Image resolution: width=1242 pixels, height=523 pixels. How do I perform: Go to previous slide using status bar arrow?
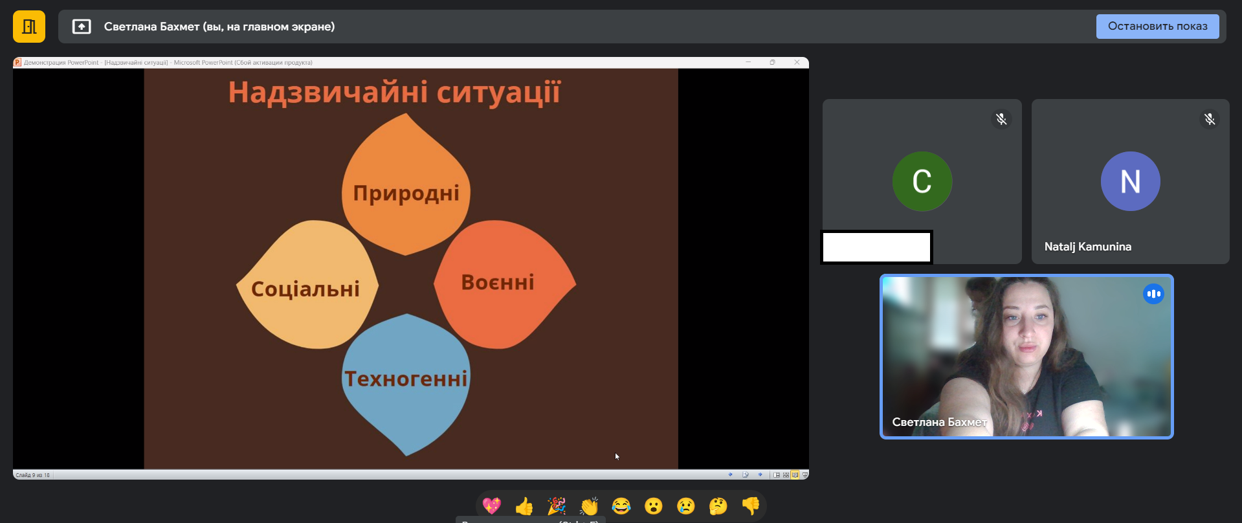click(x=731, y=474)
